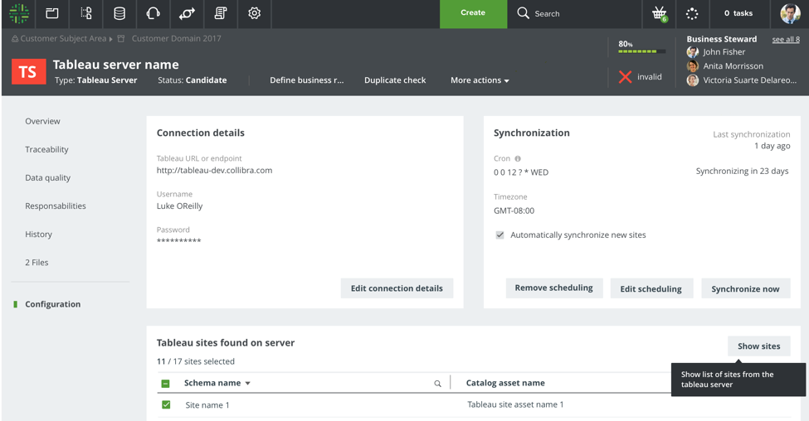The image size is (809, 421).
Task: Click the Site name 1 cell
Action: pos(207,405)
